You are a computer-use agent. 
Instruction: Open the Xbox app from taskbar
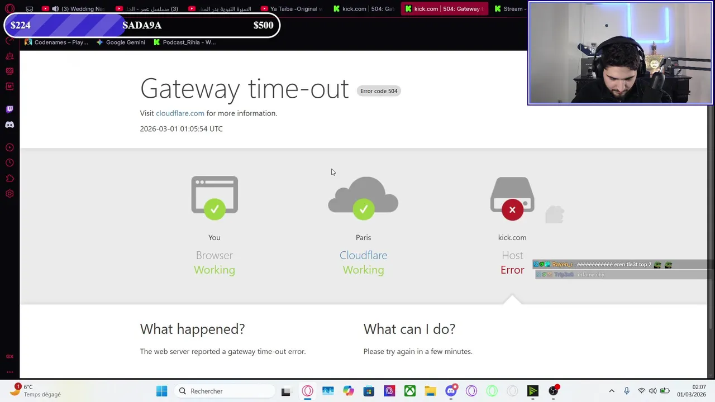[410, 391]
